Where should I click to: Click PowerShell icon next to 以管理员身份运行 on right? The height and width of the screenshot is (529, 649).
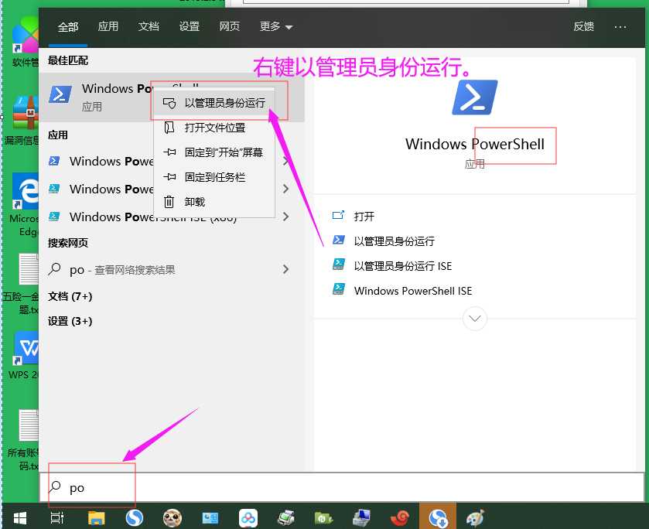339,240
